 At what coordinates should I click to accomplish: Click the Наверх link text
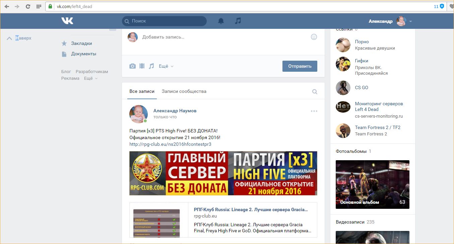(x=23, y=38)
